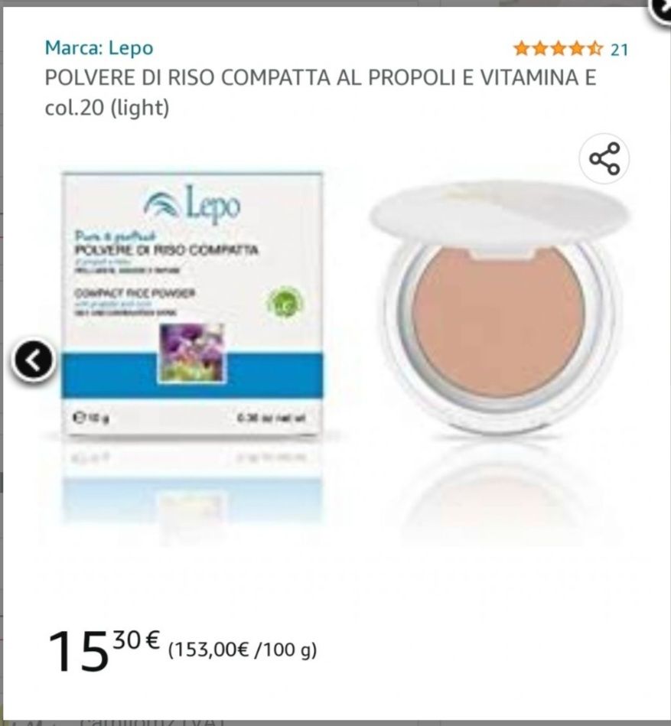Click the share icon

pos(604,159)
